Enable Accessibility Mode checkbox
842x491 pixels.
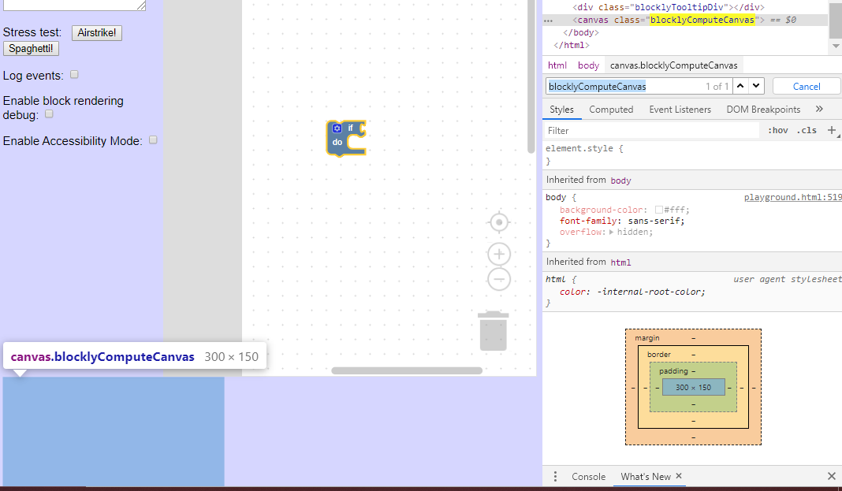(152, 140)
